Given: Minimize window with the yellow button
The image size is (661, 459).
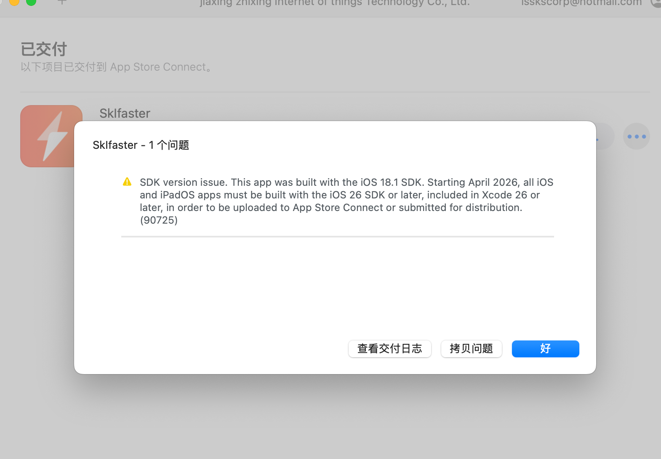Looking at the screenshot, I should pyautogui.click(x=14, y=2).
